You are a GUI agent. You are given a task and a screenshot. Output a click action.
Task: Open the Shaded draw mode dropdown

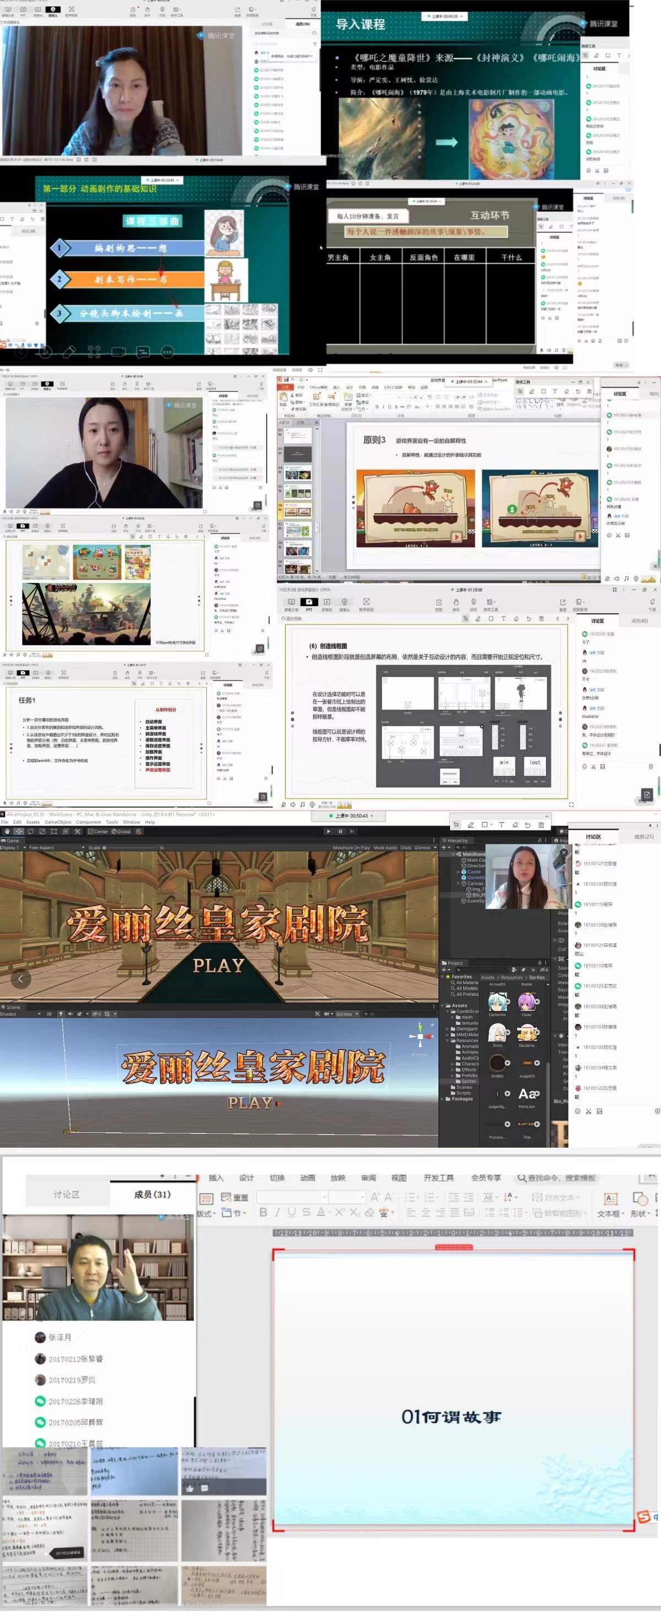pos(20,1014)
